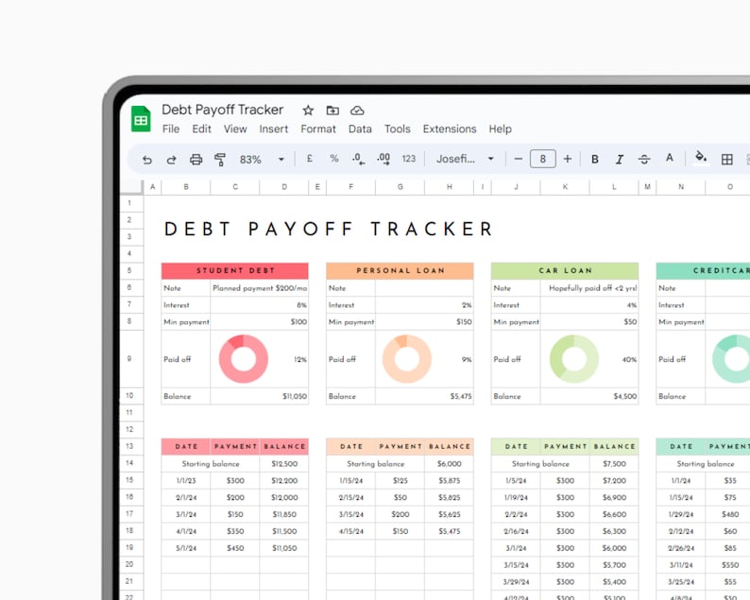This screenshot has height=600, width=750.
Task: Select the $480 credit card payment cell
Action: coord(730,514)
